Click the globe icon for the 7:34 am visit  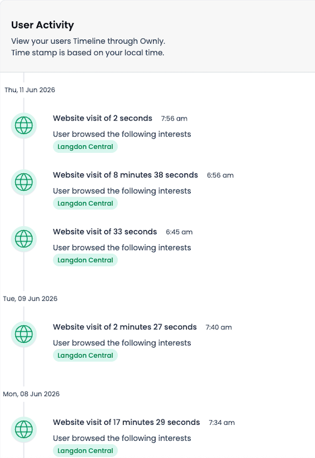click(24, 430)
